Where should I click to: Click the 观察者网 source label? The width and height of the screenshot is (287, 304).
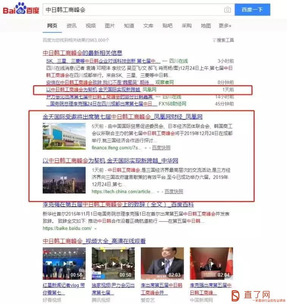pos(164,82)
